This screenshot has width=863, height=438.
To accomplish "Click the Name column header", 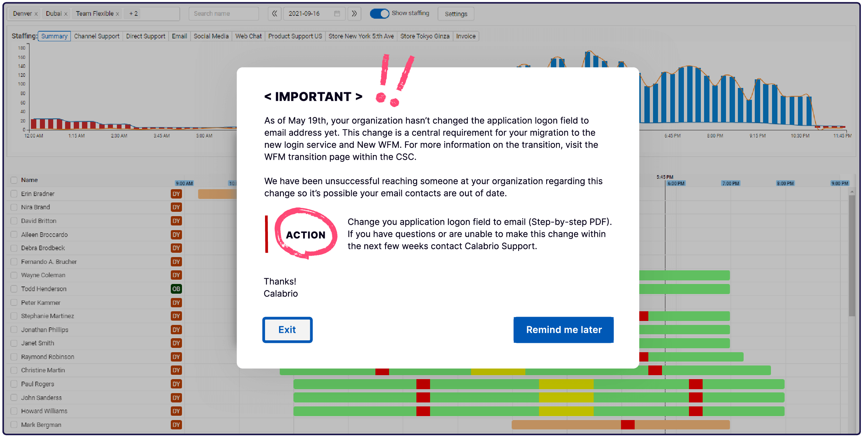I will 29,180.
